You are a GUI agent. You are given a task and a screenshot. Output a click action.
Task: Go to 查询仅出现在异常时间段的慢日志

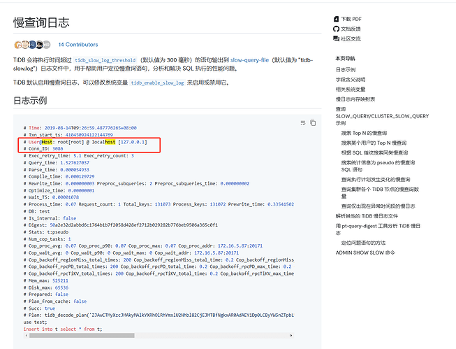[378, 206]
